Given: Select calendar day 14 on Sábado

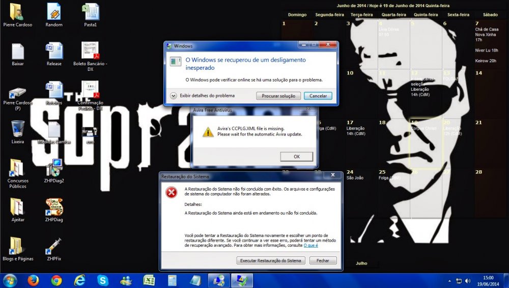Looking at the screenshot, I should (490, 94).
